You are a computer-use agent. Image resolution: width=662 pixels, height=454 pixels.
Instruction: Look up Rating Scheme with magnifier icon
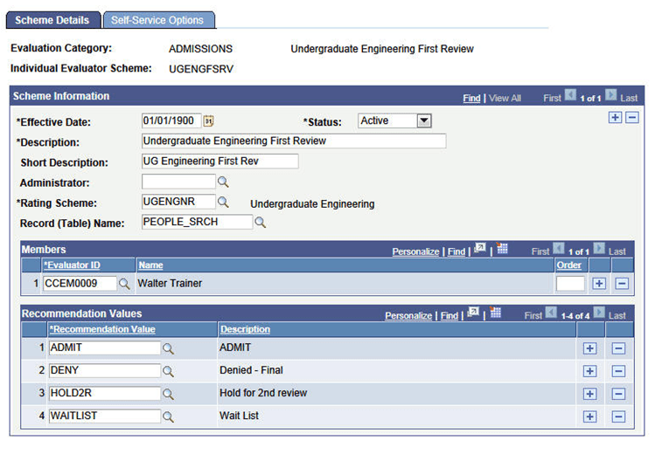[x=223, y=202]
